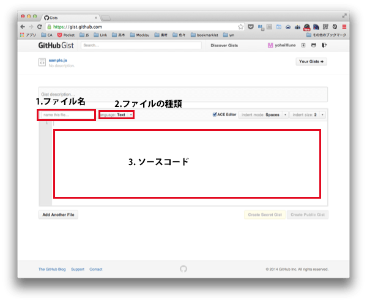This screenshot has height=302, width=367.
Task: Click the Create Public Gist button
Action: tap(308, 215)
